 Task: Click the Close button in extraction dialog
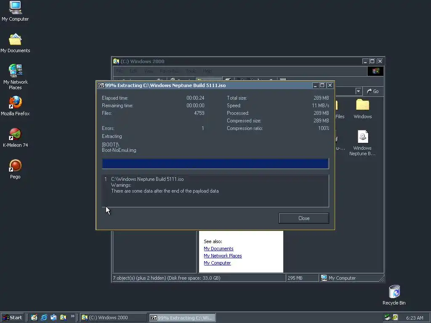click(x=304, y=218)
